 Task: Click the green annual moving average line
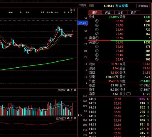(x=39, y=65)
